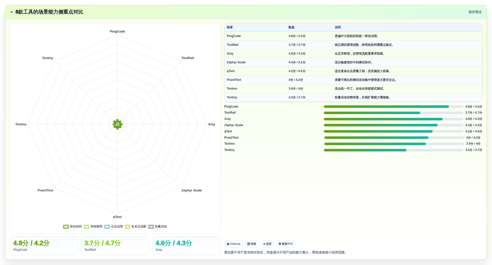
Task: Click the TestRail progress bar
Action: [393, 113]
